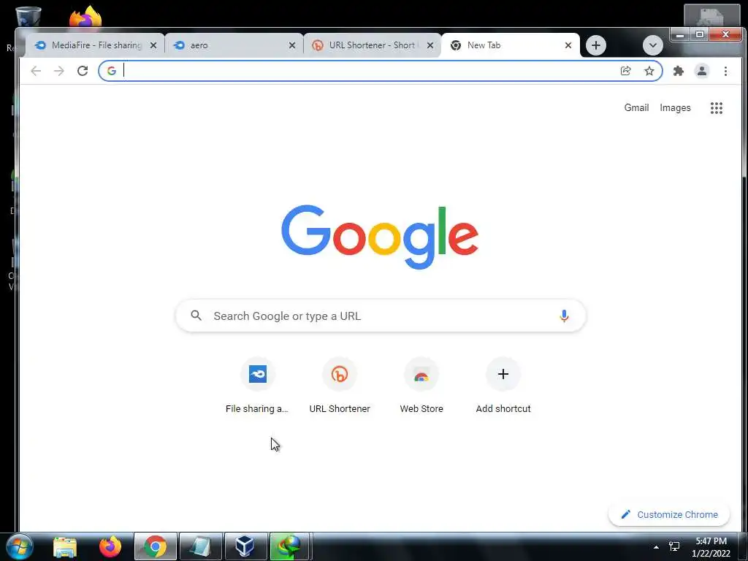The width and height of the screenshot is (748, 561).
Task: Open the Recycle Bin on desktop
Action: tap(28, 16)
